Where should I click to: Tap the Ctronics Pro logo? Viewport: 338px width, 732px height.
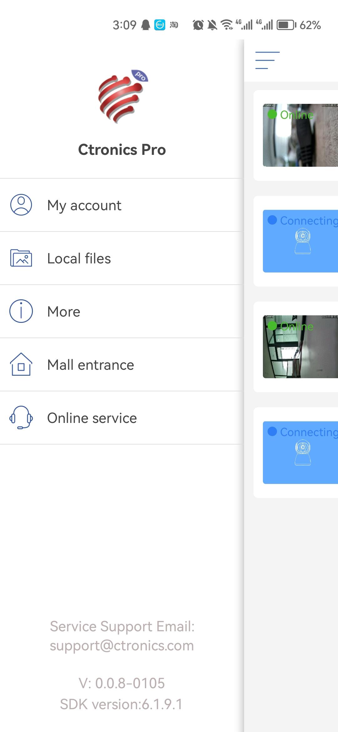(x=123, y=96)
